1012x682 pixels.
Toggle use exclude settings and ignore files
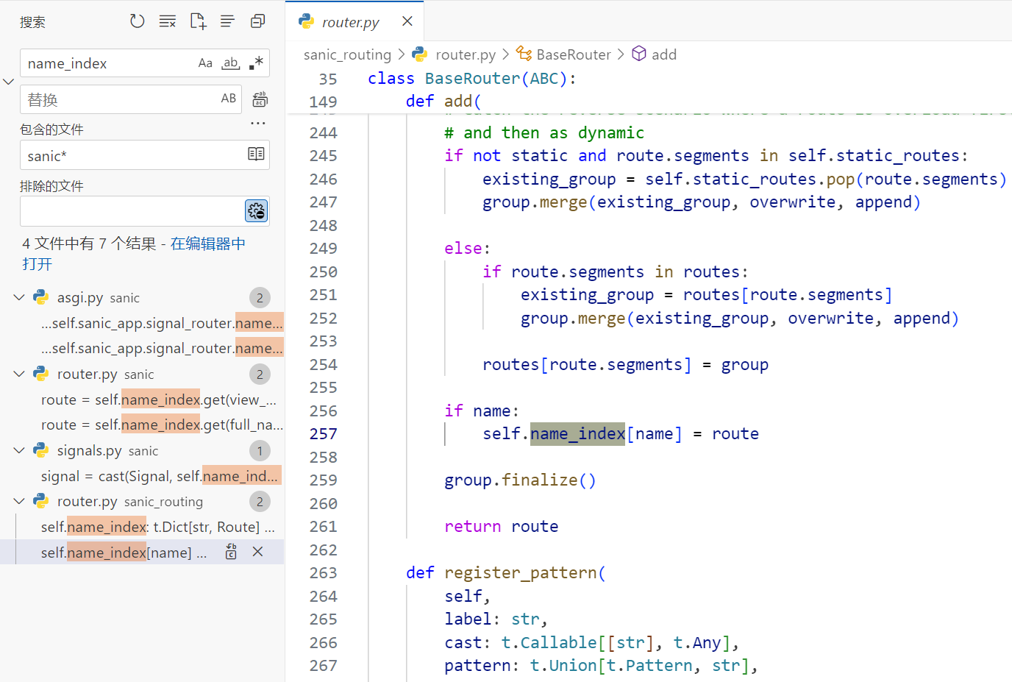(257, 211)
